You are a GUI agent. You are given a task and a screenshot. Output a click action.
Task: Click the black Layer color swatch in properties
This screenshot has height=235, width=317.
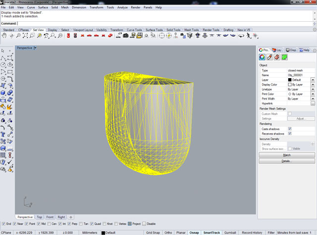pyautogui.click(x=290, y=80)
